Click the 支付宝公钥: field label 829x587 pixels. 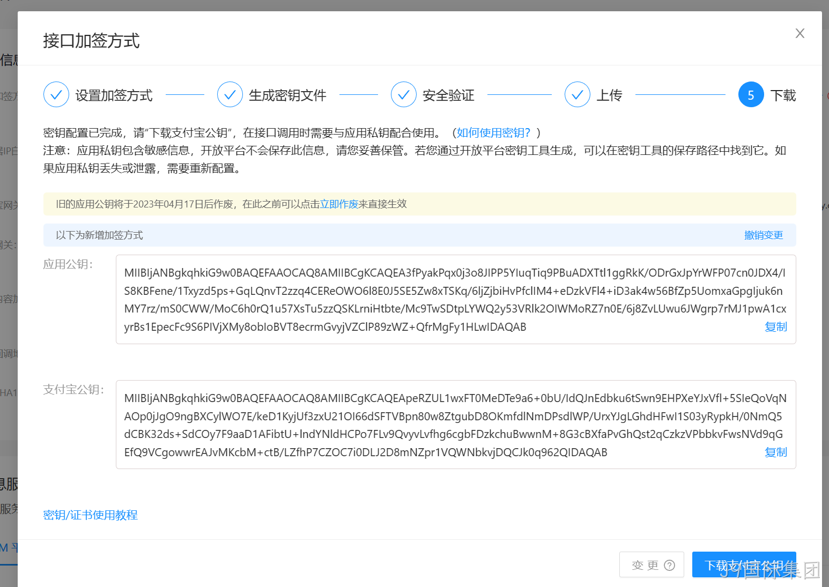(74, 390)
